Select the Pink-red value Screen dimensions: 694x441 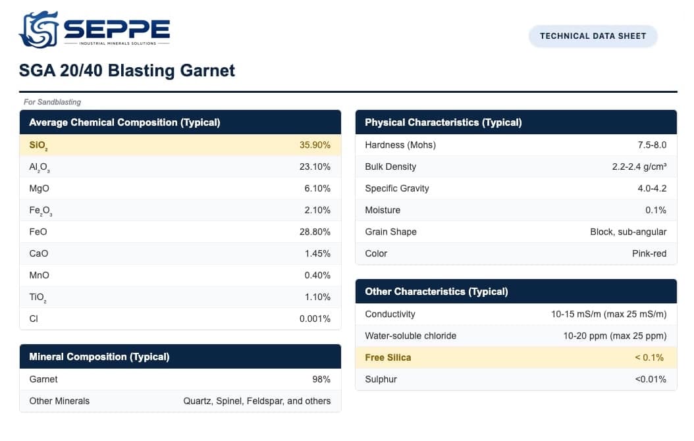649,253
